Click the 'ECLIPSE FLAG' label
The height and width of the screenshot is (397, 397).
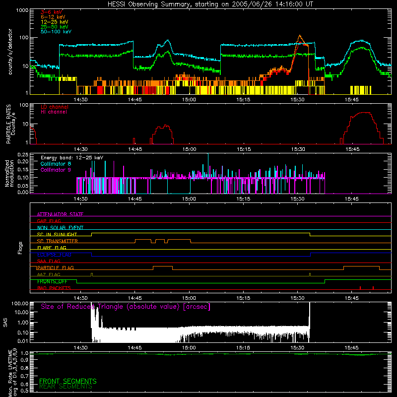[54, 255]
